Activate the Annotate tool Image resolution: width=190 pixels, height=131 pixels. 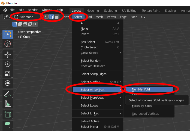coord(8,94)
